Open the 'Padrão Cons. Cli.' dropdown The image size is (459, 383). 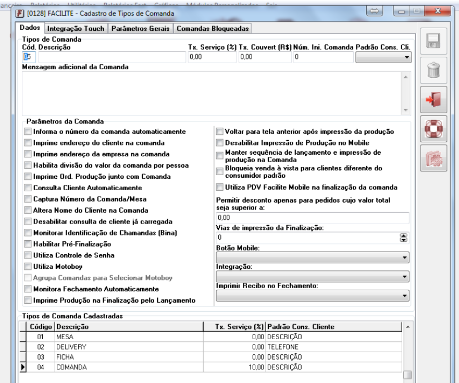point(383,57)
